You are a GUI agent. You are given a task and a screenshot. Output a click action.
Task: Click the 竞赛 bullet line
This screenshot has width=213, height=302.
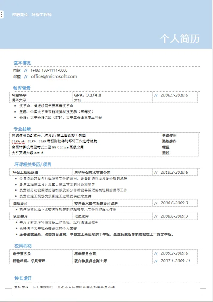point(56,111)
